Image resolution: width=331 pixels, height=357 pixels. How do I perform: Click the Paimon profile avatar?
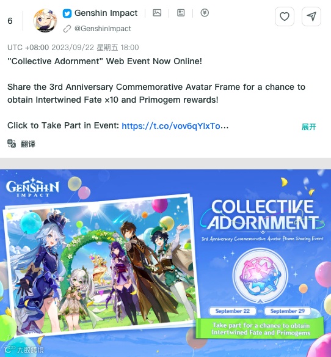(45, 21)
